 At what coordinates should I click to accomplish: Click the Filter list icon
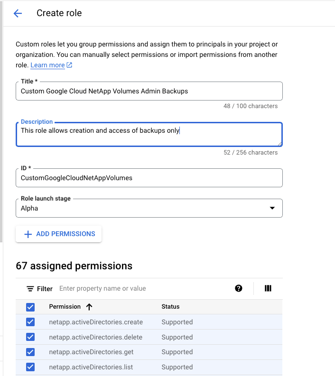(x=30, y=289)
